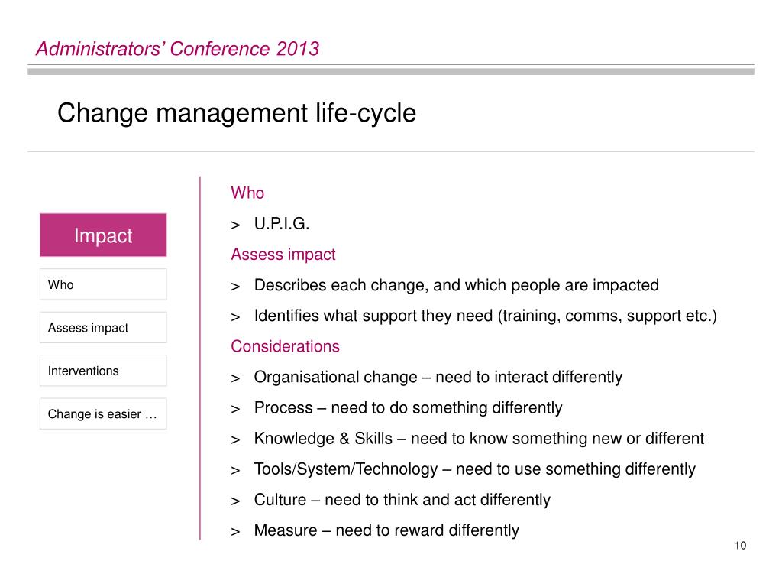Click the arrow bullet before 'Tools/System/Technology'

click(235, 471)
